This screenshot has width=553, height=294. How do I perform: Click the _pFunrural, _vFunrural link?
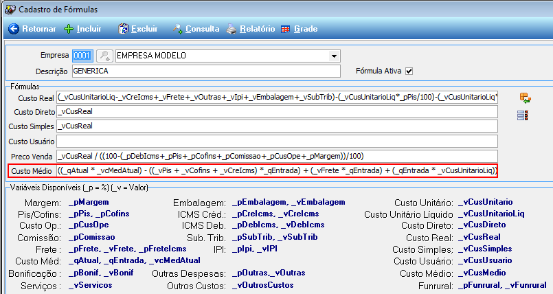(x=502, y=285)
